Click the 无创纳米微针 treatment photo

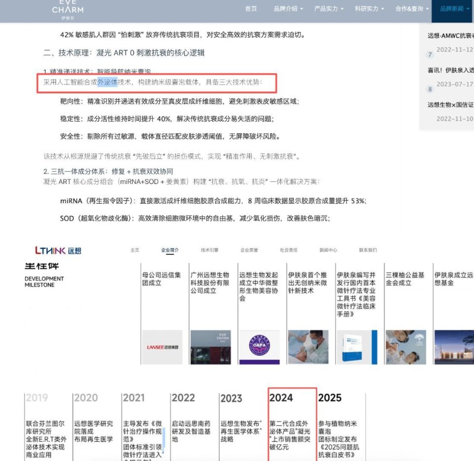click(309, 346)
